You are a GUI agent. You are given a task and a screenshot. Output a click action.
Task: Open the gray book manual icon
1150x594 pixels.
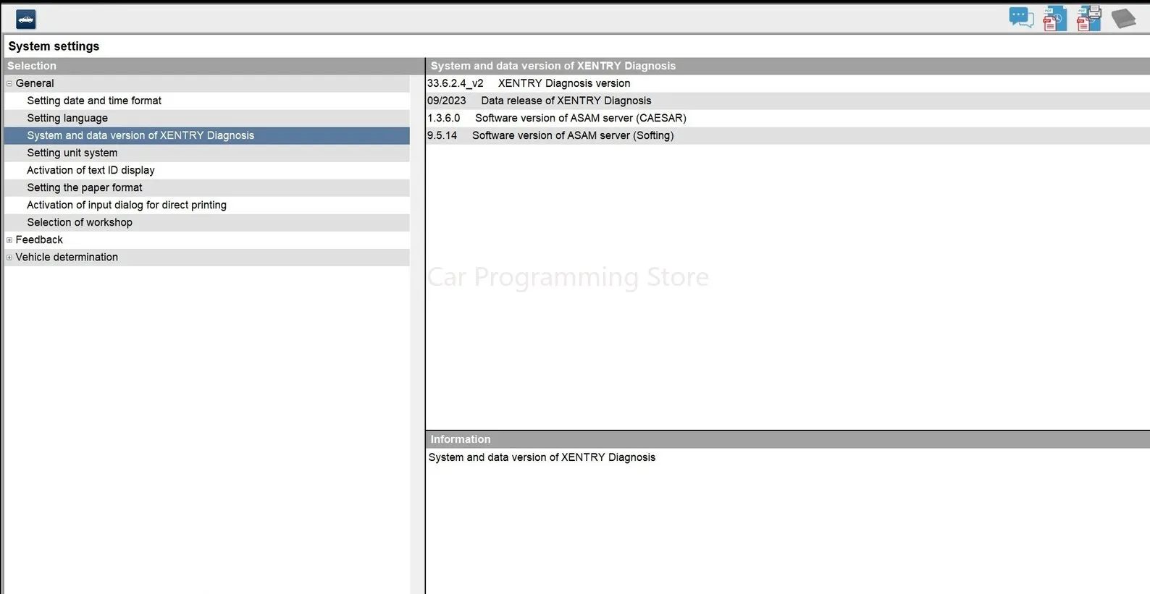(x=1123, y=19)
